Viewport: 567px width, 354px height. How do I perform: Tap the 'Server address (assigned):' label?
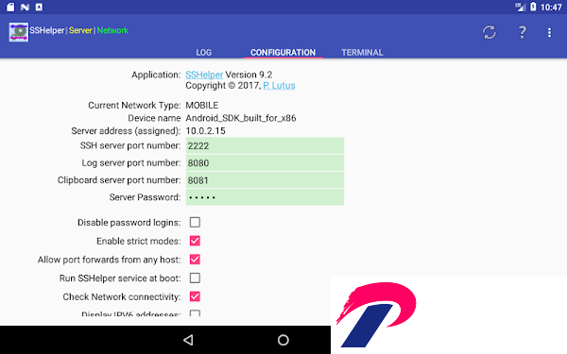[x=126, y=131]
